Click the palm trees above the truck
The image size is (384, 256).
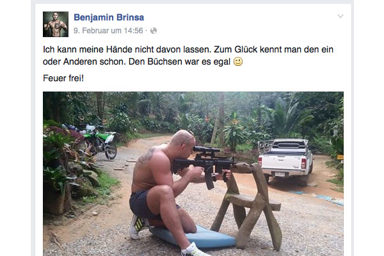291,115
